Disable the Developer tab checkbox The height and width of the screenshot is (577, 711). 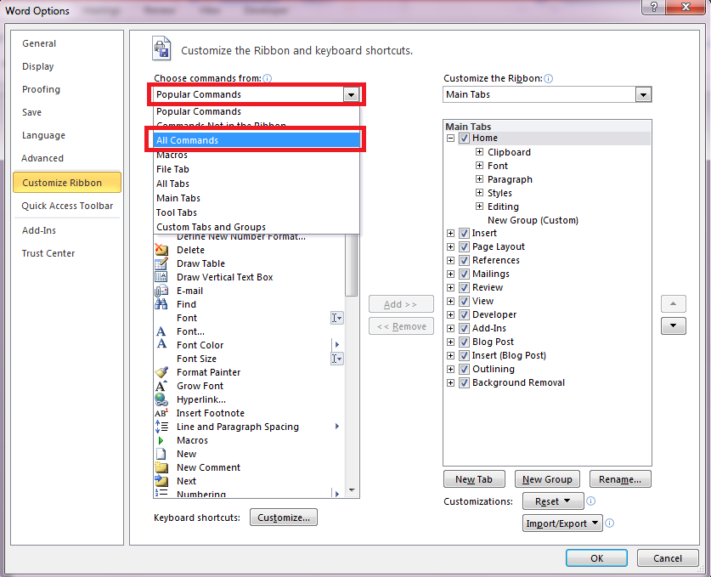pyautogui.click(x=464, y=314)
